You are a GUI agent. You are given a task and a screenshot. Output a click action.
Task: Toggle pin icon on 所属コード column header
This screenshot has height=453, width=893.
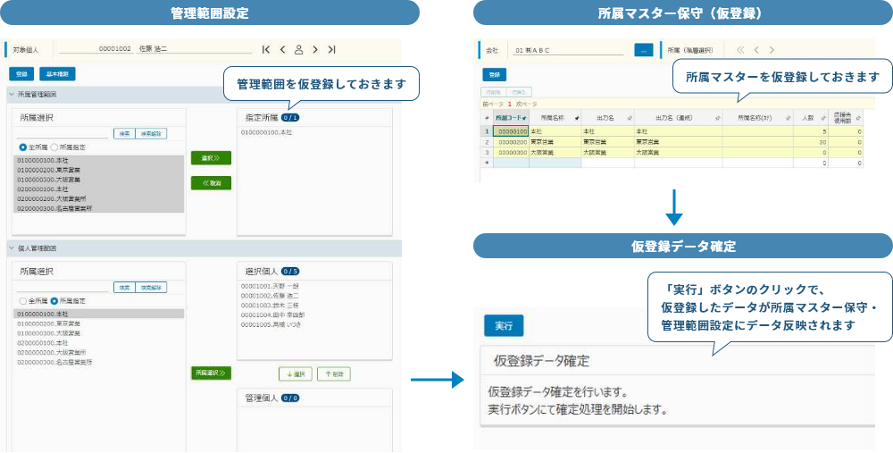point(524,118)
